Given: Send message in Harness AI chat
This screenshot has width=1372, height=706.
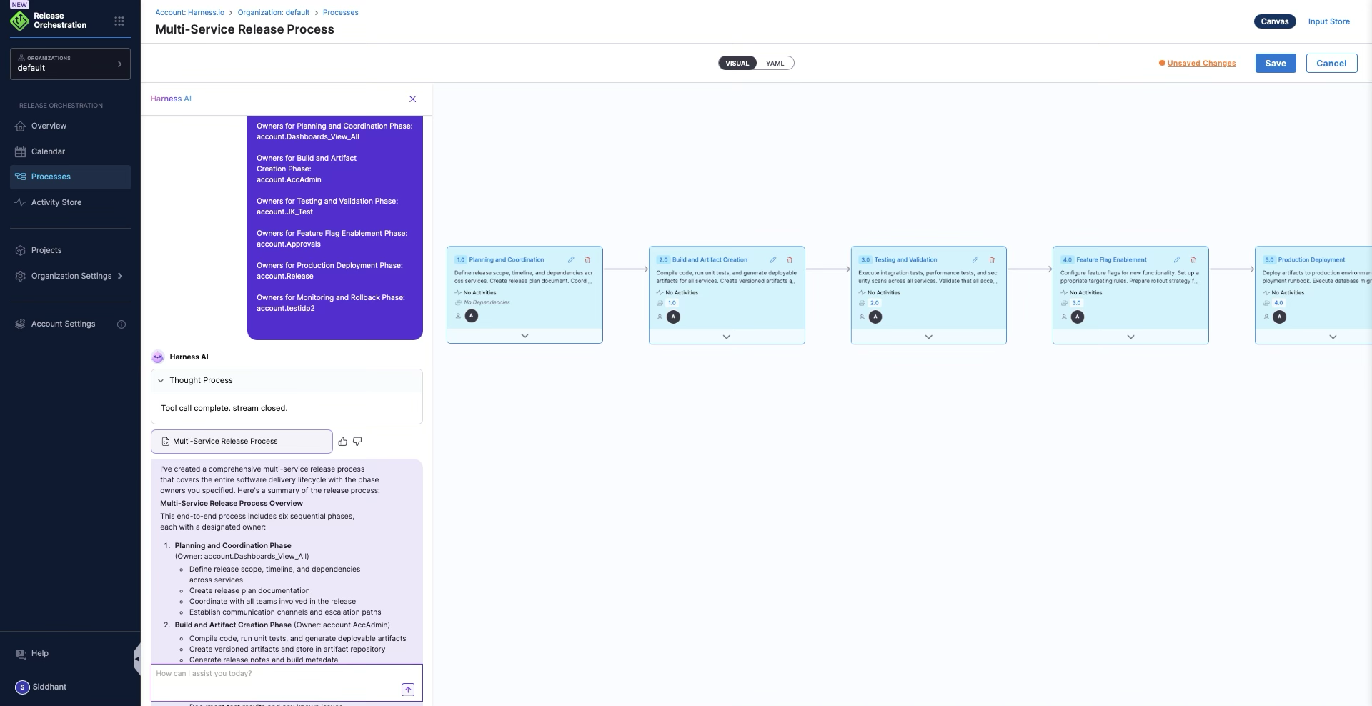Looking at the screenshot, I should [407, 690].
